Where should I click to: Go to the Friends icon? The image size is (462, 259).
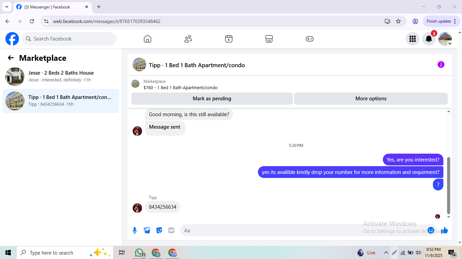click(x=188, y=39)
